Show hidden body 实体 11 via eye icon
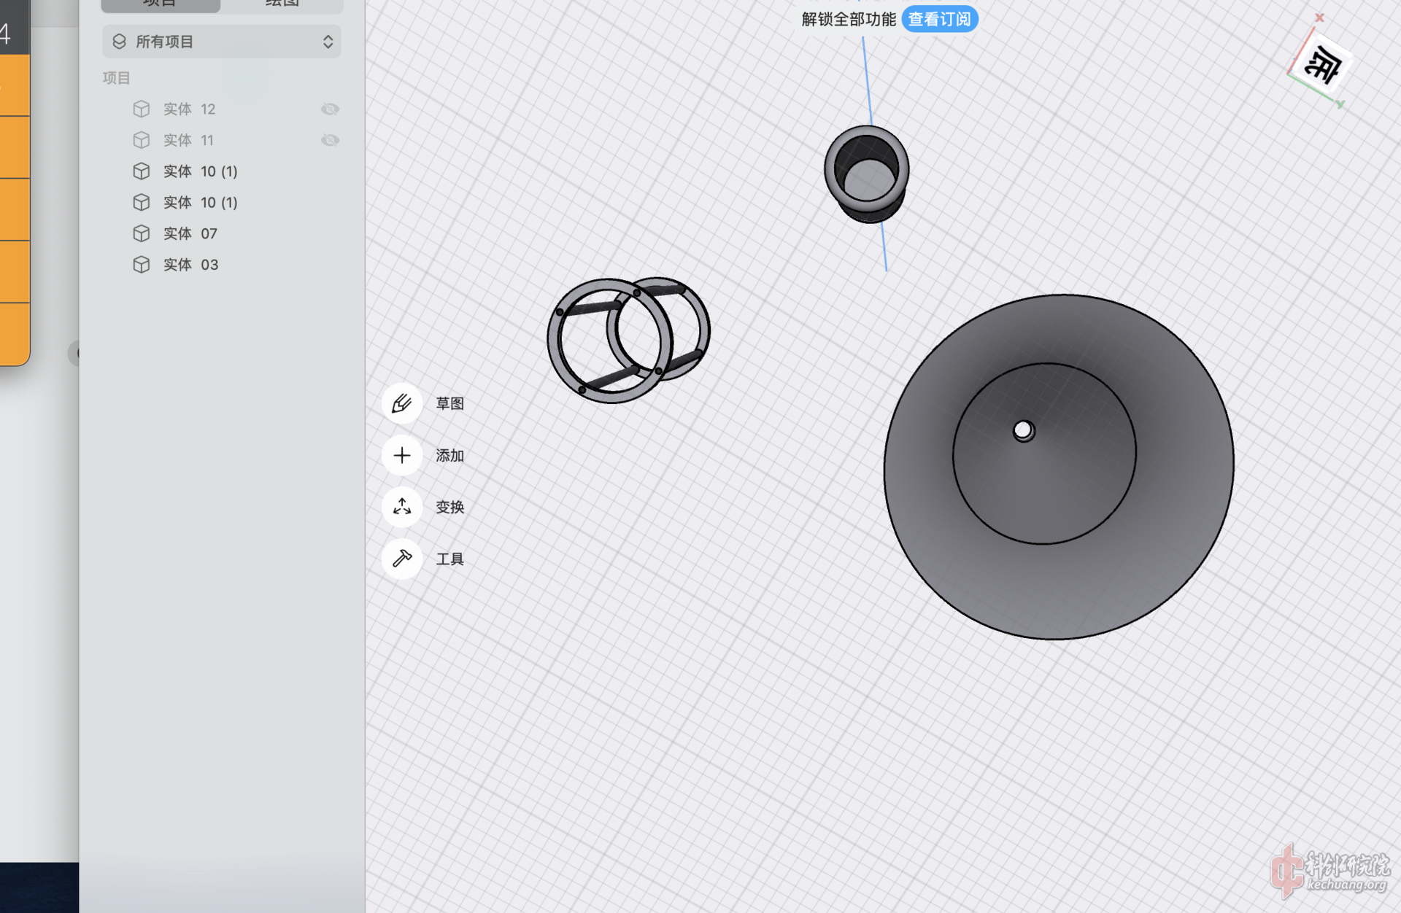Image resolution: width=1401 pixels, height=913 pixels. [330, 140]
